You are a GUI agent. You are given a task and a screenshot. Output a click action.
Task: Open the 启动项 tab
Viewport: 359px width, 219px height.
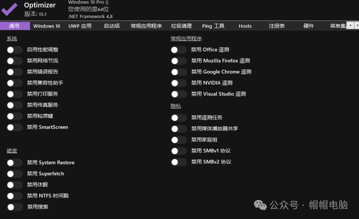click(112, 26)
